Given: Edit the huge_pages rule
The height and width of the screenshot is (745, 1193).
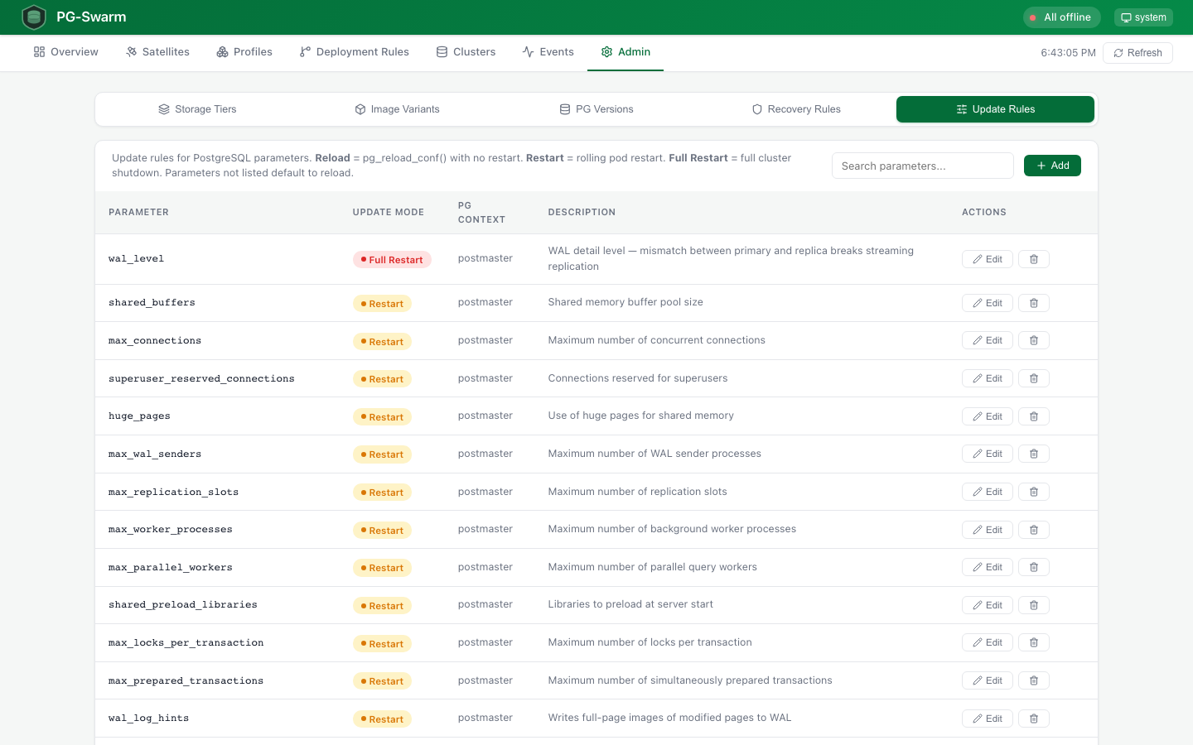Looking at the screenshot, I should (987, 416).
